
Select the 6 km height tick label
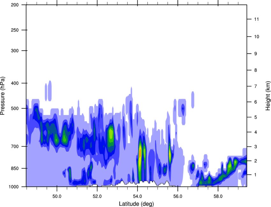pos(256,102)
